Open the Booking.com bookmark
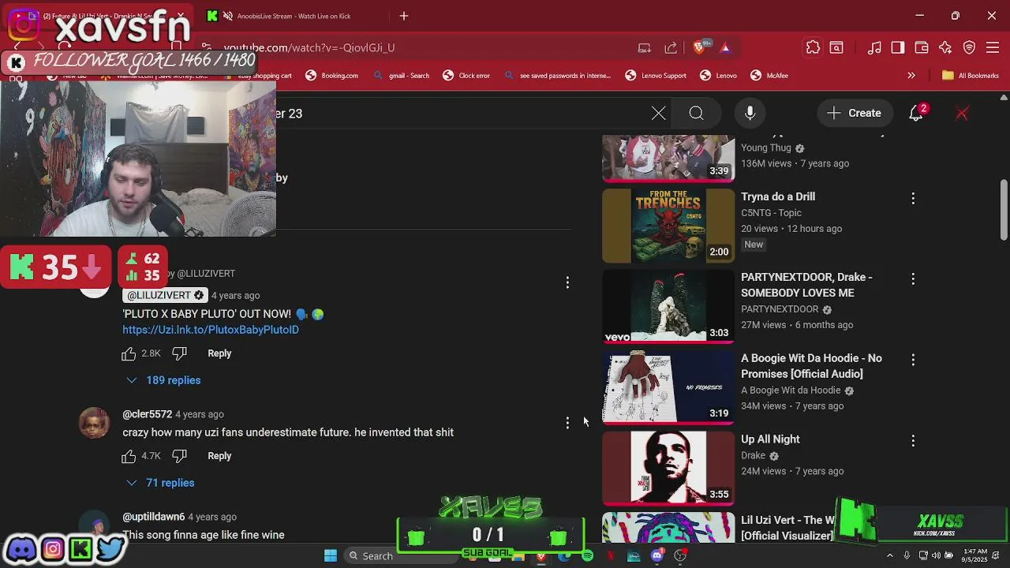Viewport: 1010px width, 568px height. point(331,76)
